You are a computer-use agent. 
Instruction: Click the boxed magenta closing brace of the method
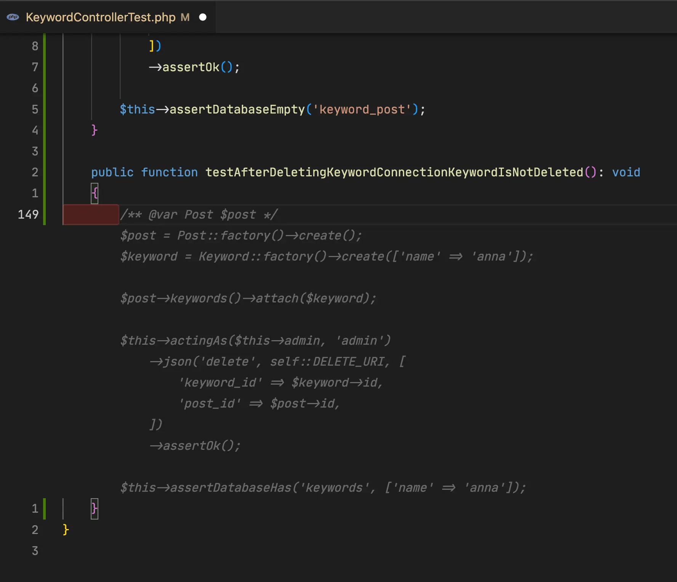pyautogui.click(x=95, y=508)
